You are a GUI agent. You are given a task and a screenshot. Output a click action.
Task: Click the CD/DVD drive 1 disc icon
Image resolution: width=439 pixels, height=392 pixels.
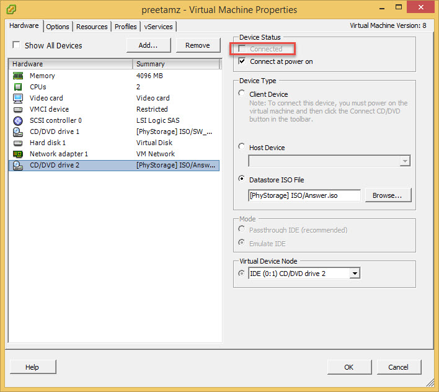18,131
